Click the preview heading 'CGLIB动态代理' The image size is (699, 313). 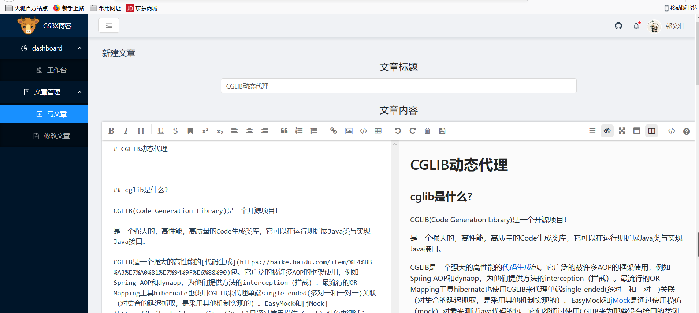click(459, 165)
